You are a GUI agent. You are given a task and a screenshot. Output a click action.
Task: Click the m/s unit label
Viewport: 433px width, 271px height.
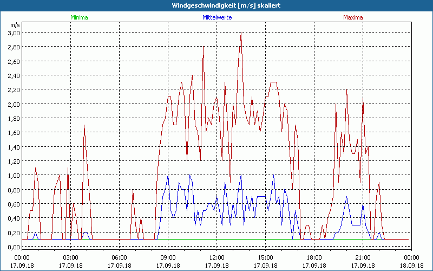click(14, 25)
